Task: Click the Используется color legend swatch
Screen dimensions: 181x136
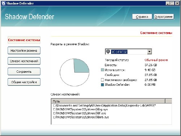Action: [x=102, y=70]
